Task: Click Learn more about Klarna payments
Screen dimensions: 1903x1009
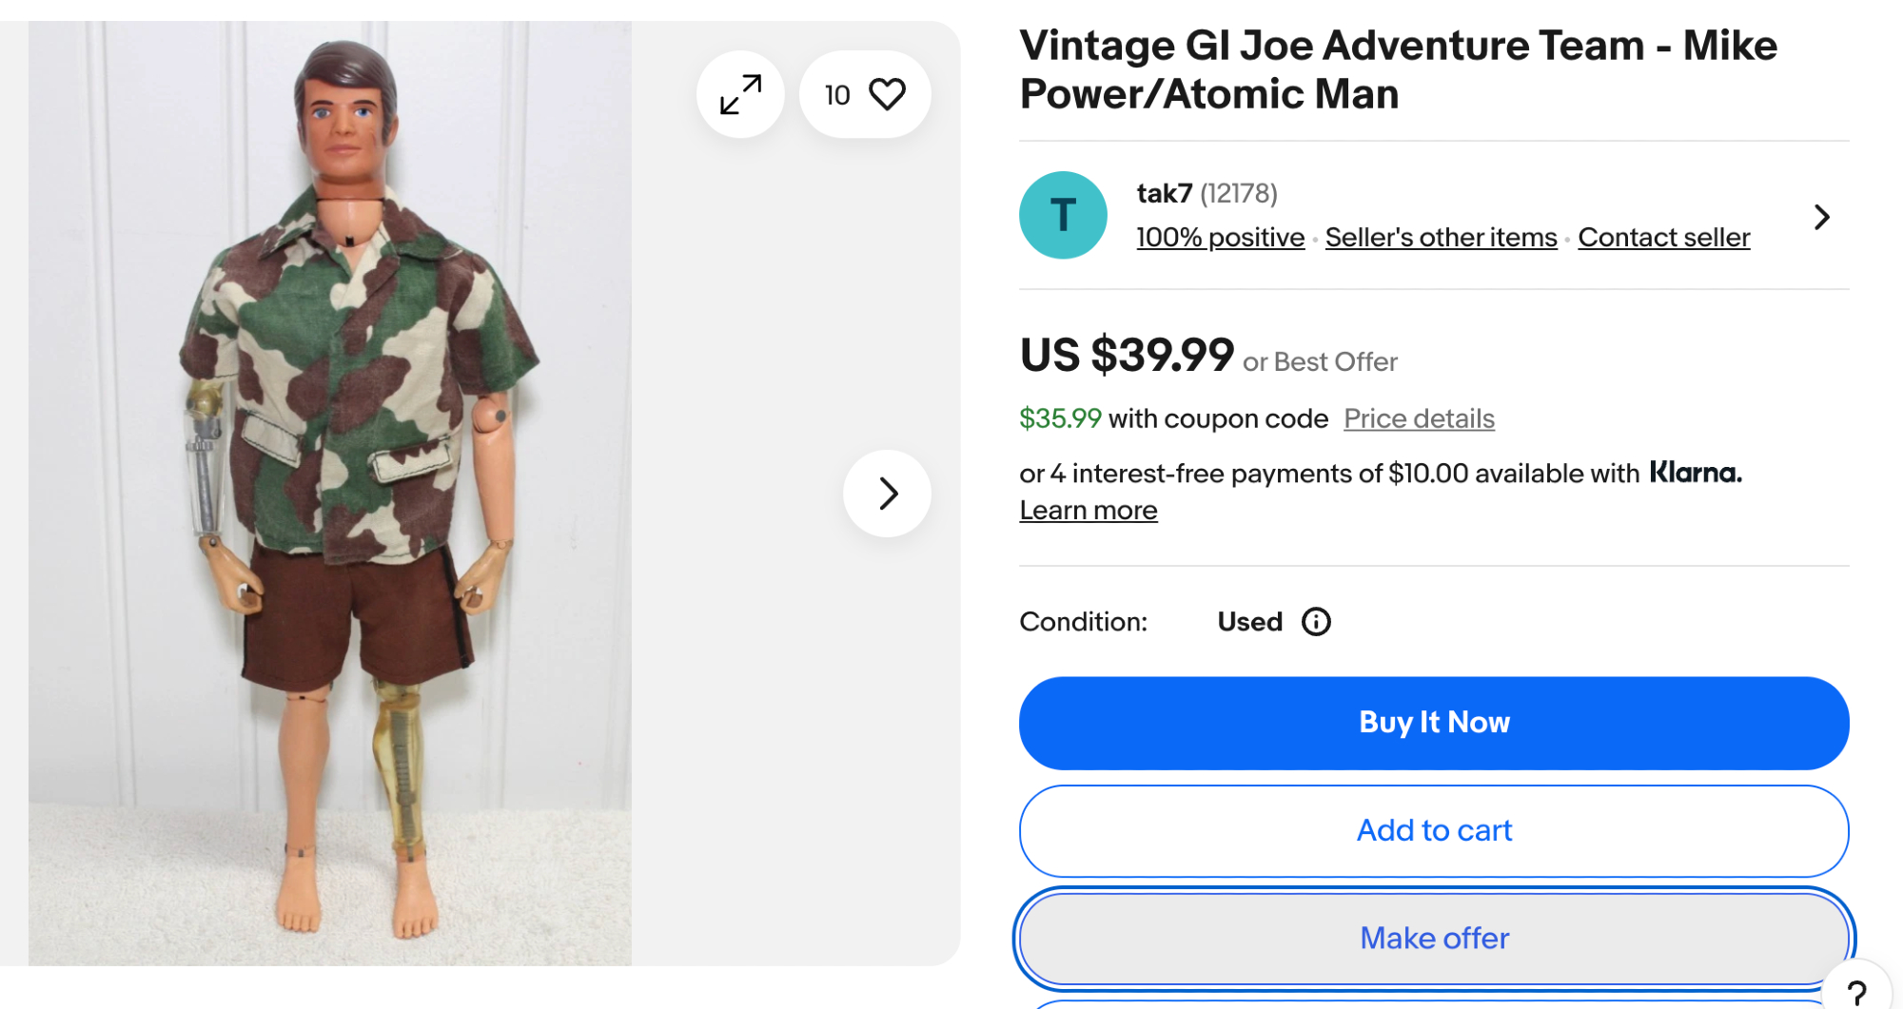Action: point(1089,511)
